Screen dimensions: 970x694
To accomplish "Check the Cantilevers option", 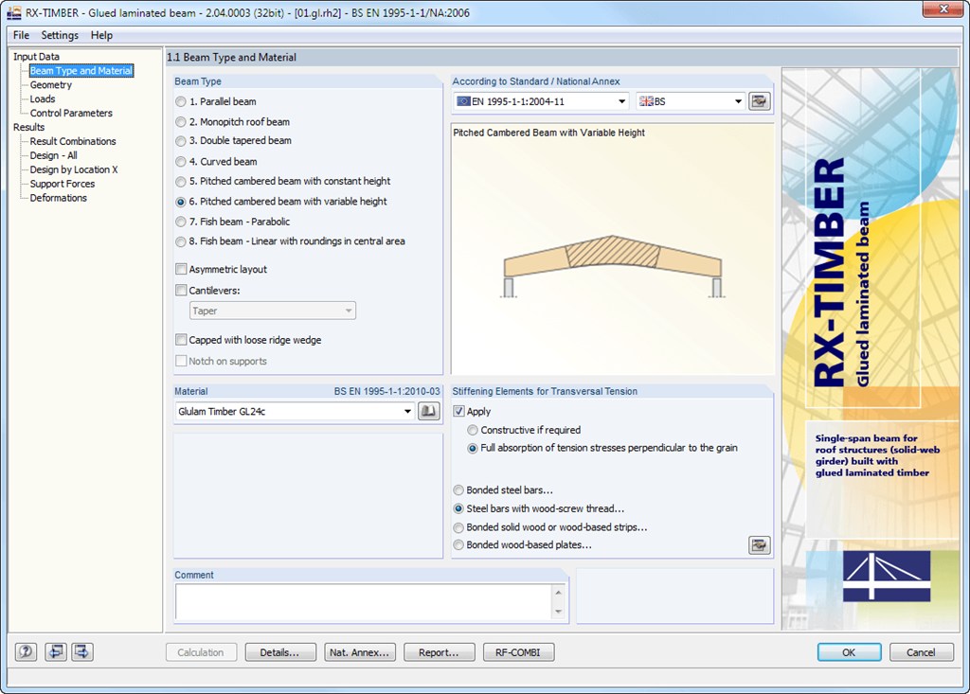I will pos(179,290).
